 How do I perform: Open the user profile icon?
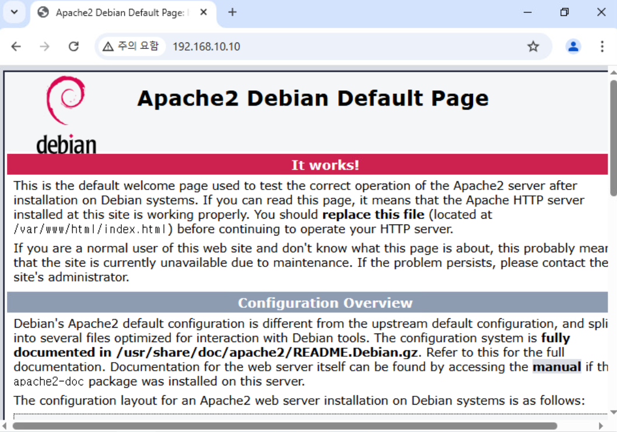(x=573, y=47)
